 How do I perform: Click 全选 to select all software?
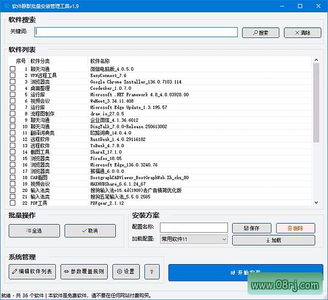[34, 231]
